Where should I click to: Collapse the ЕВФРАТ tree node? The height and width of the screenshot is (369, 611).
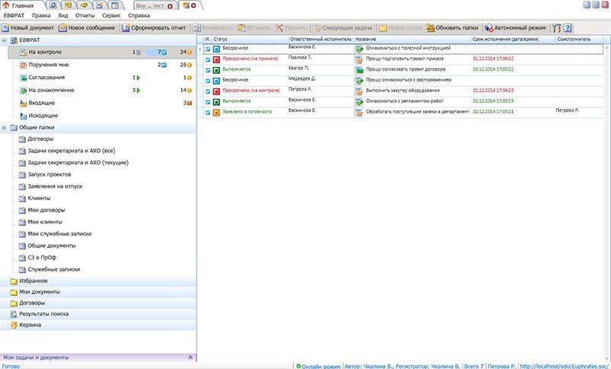pos(4,40)
